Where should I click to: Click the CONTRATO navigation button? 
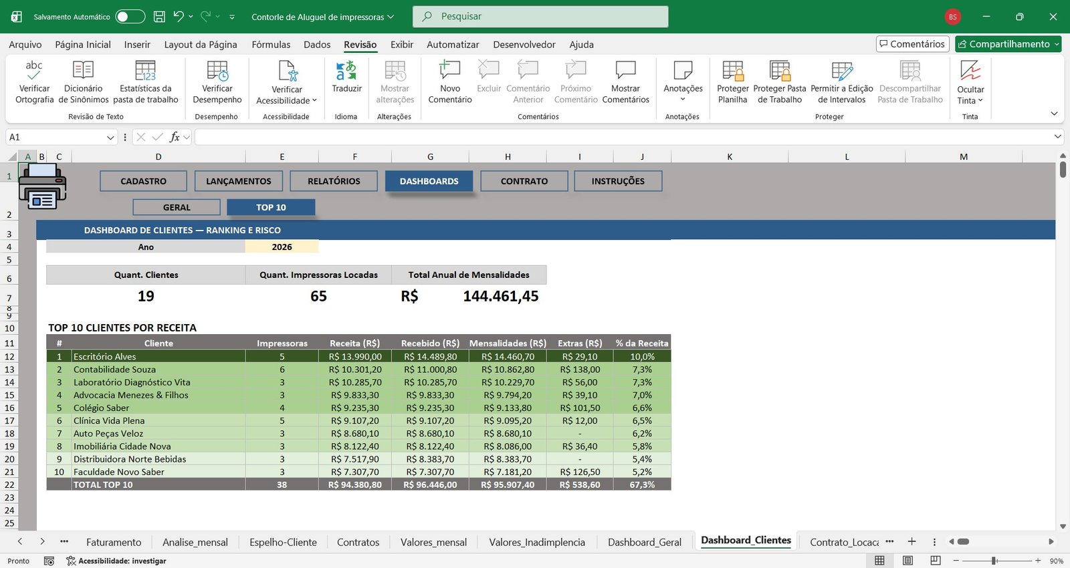point(524,181)
